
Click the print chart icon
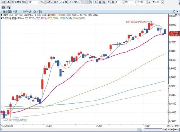pos(9,2)
